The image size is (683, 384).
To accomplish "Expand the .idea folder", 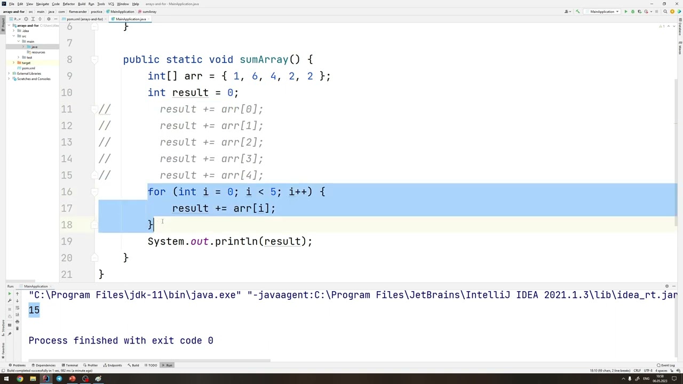I will (x=14, y=31).
